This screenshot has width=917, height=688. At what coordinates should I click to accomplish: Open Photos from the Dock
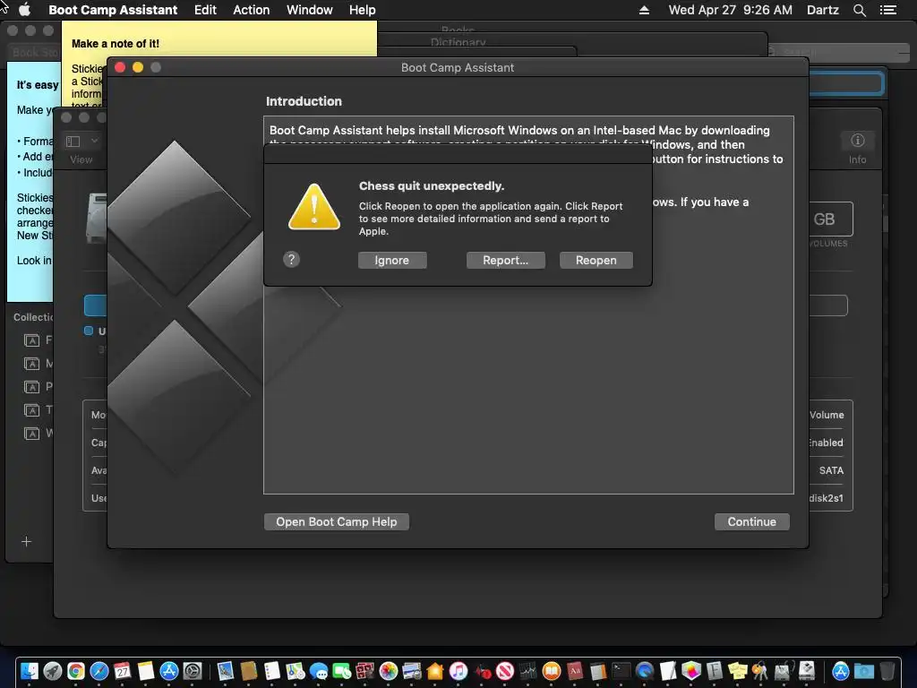point(389,670)
